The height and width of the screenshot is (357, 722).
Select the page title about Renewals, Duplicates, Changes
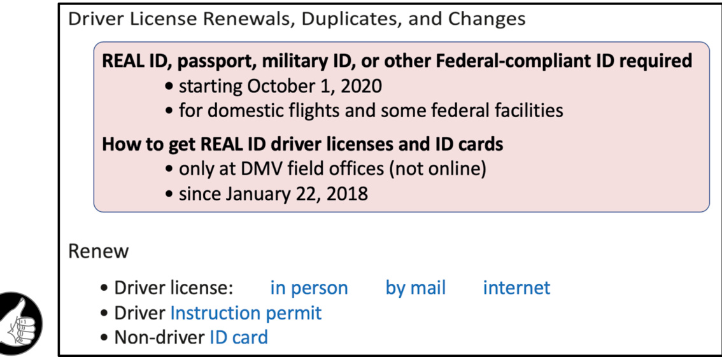pos(297,19)
